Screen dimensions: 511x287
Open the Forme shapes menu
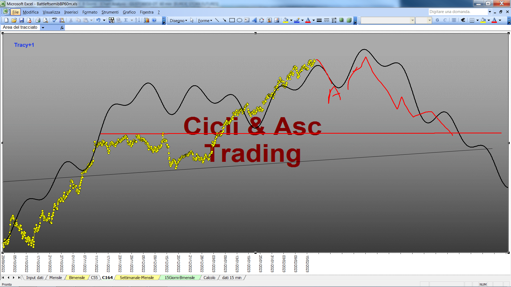205,20
